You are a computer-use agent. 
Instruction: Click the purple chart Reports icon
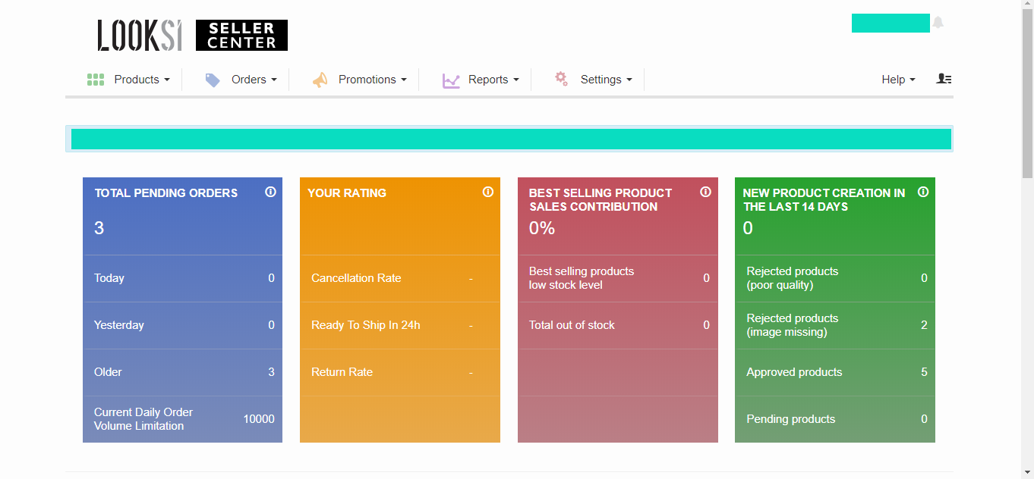(452, 80)
